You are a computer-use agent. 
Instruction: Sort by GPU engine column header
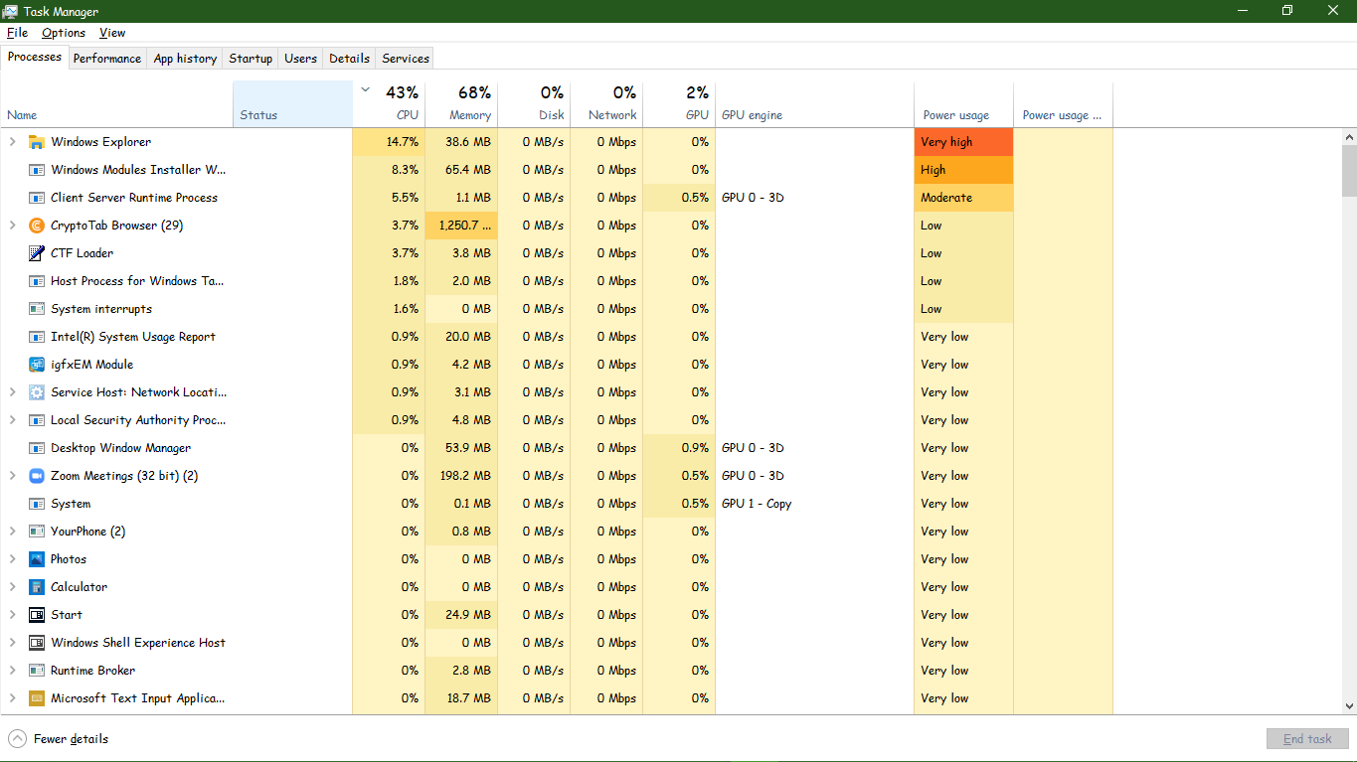click(814, 104)
